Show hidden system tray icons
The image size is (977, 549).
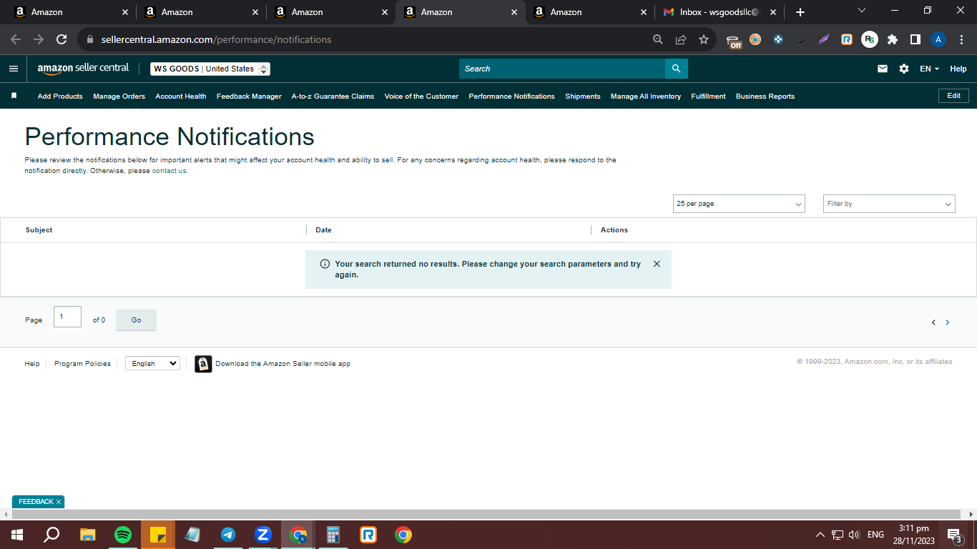[x=820, y=535]
